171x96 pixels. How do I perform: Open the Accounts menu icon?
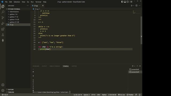tap(3, 85)
